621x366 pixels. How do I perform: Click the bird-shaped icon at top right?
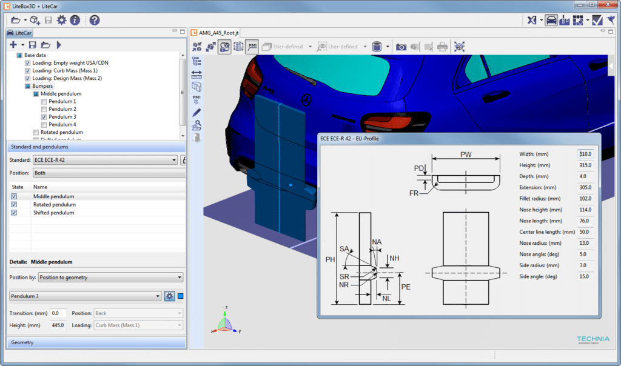point(611,20)
